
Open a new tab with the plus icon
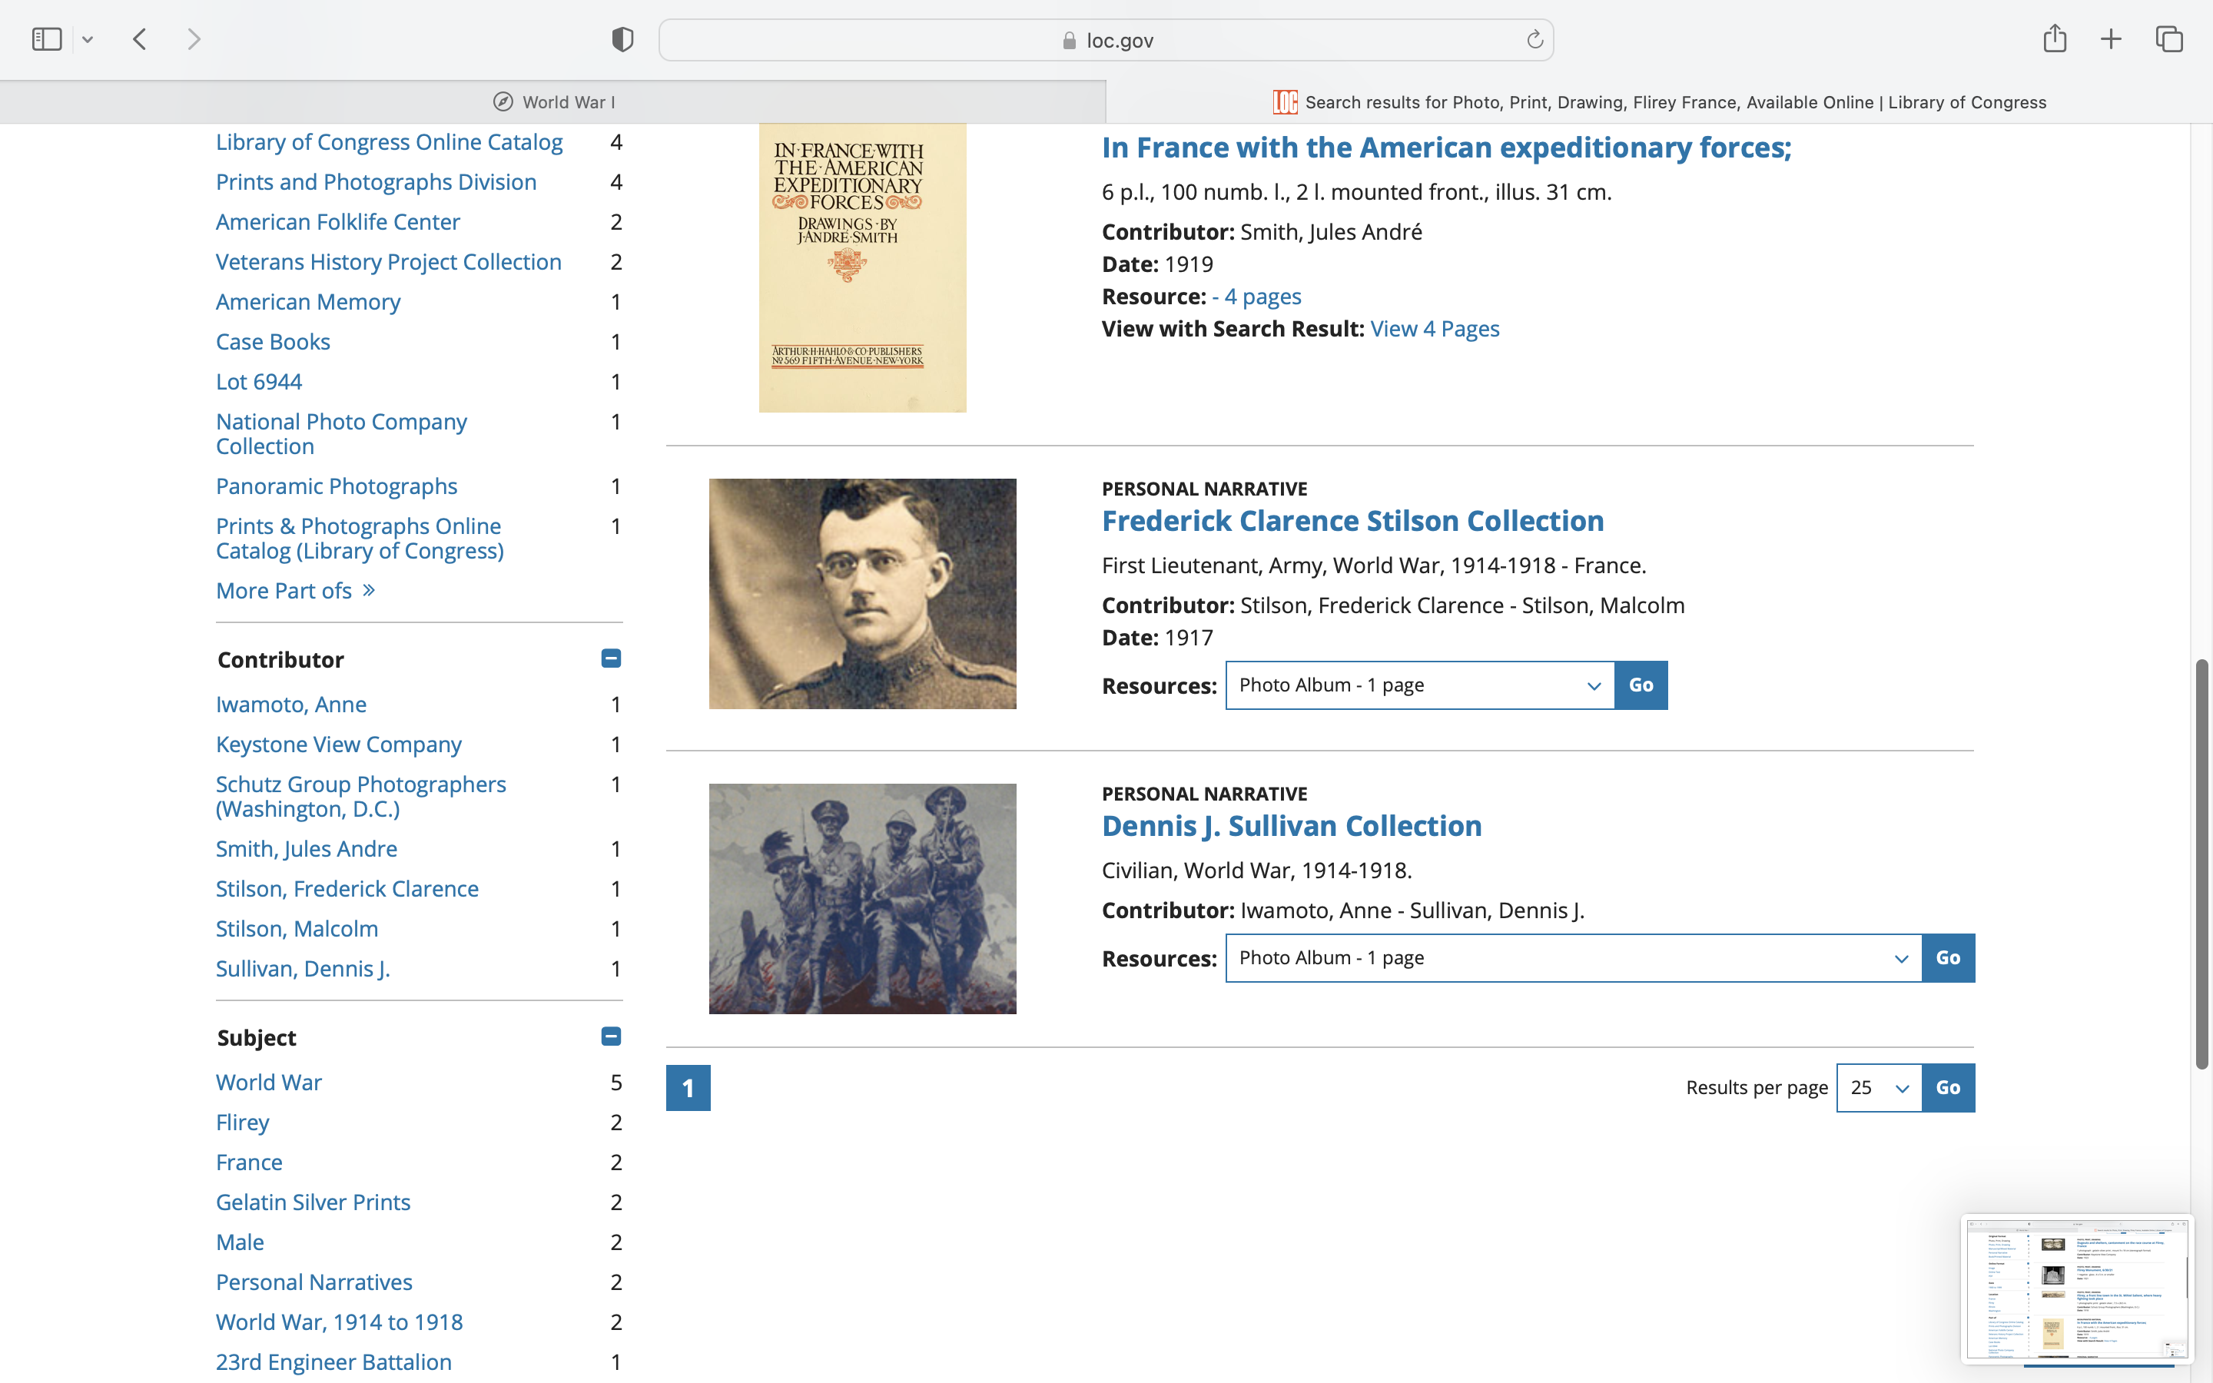pos(2111,39)
